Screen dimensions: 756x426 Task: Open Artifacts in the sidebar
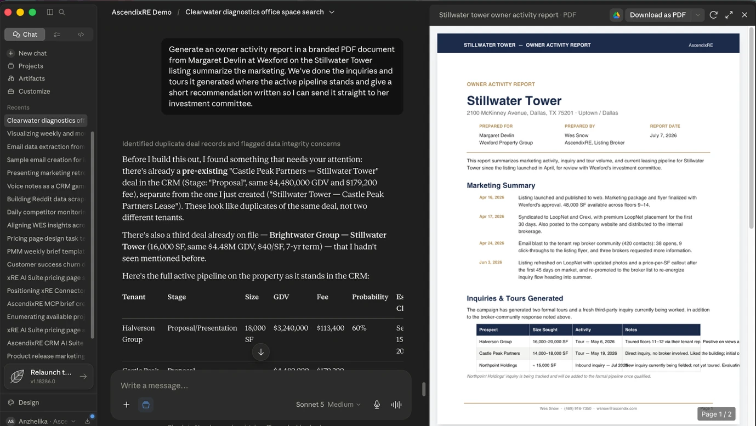pyautogui.click(x=31, y=78)
